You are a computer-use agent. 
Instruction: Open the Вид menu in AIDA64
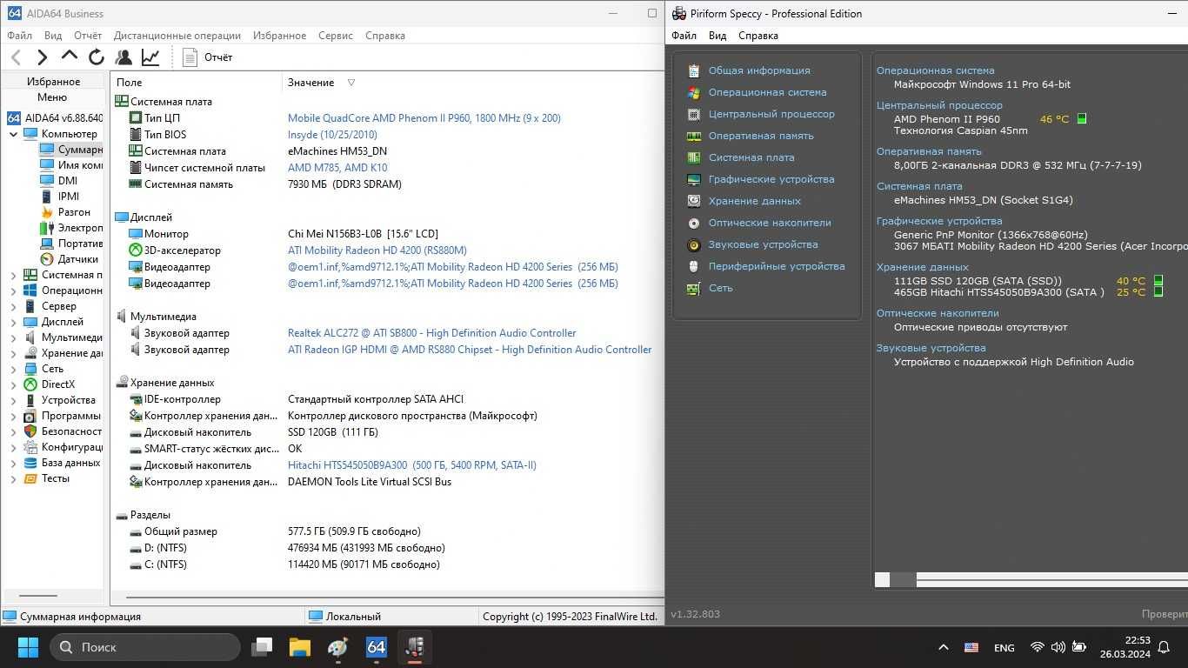click(x=53, y=36)
